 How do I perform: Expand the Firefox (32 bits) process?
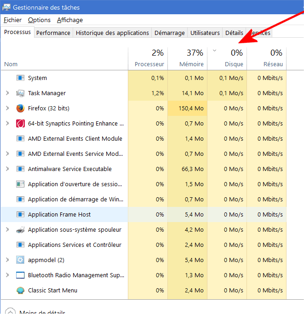pyautogui.click(x=7, y=108)
